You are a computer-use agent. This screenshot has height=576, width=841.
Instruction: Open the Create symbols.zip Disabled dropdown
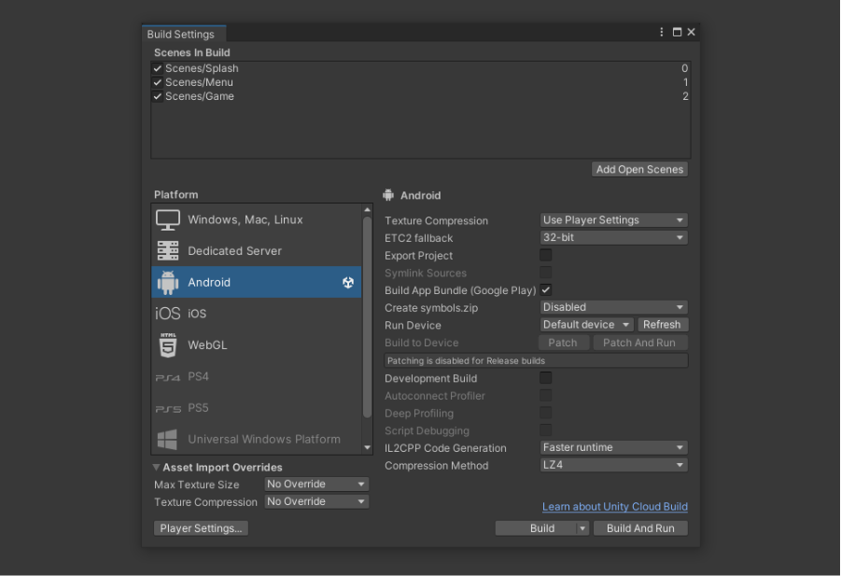pos(613,307)
